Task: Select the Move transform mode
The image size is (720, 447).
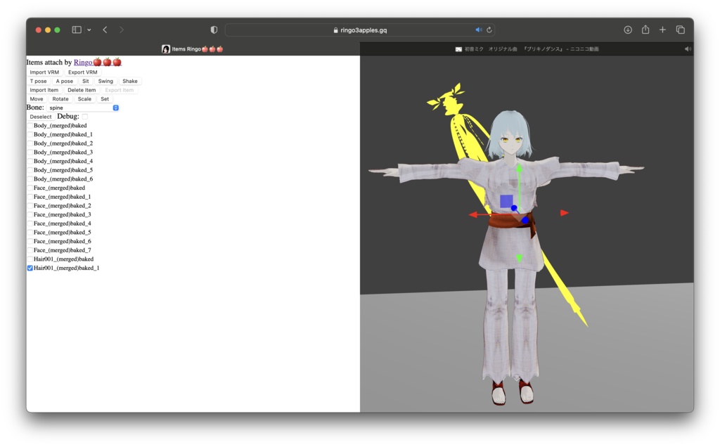Action: [37, 98]
